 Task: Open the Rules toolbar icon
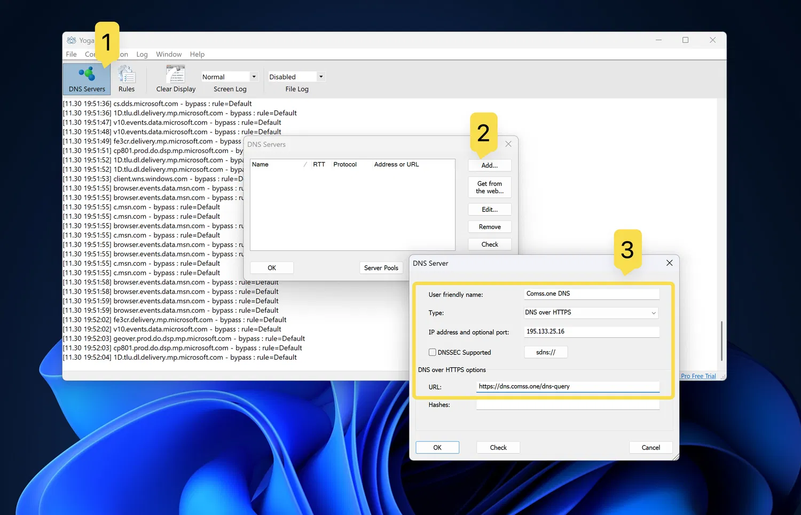(127, 79)
